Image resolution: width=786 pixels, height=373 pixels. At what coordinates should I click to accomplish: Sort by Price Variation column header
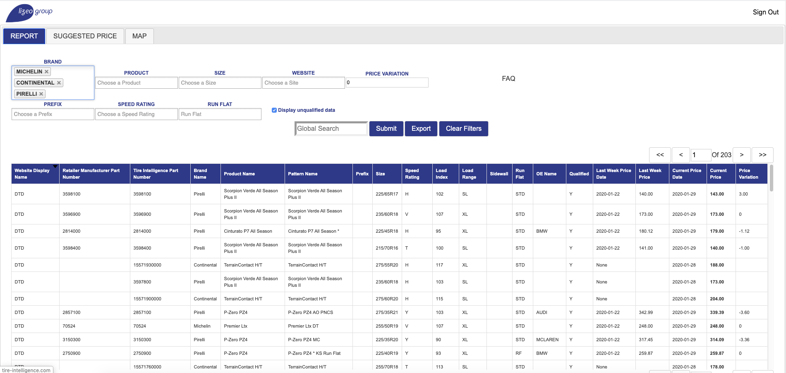[x=751, y=174]
